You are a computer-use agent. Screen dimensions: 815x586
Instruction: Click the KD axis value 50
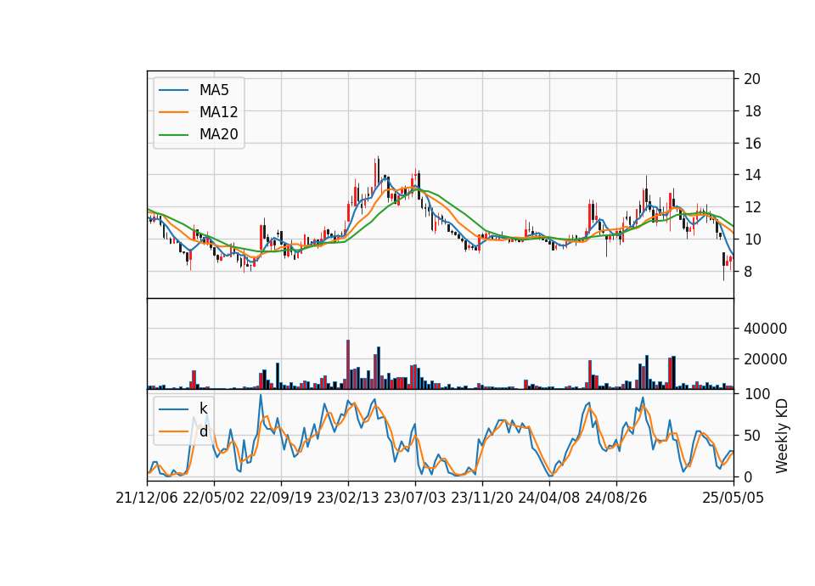pyautogui.click(x=752, y=436)
